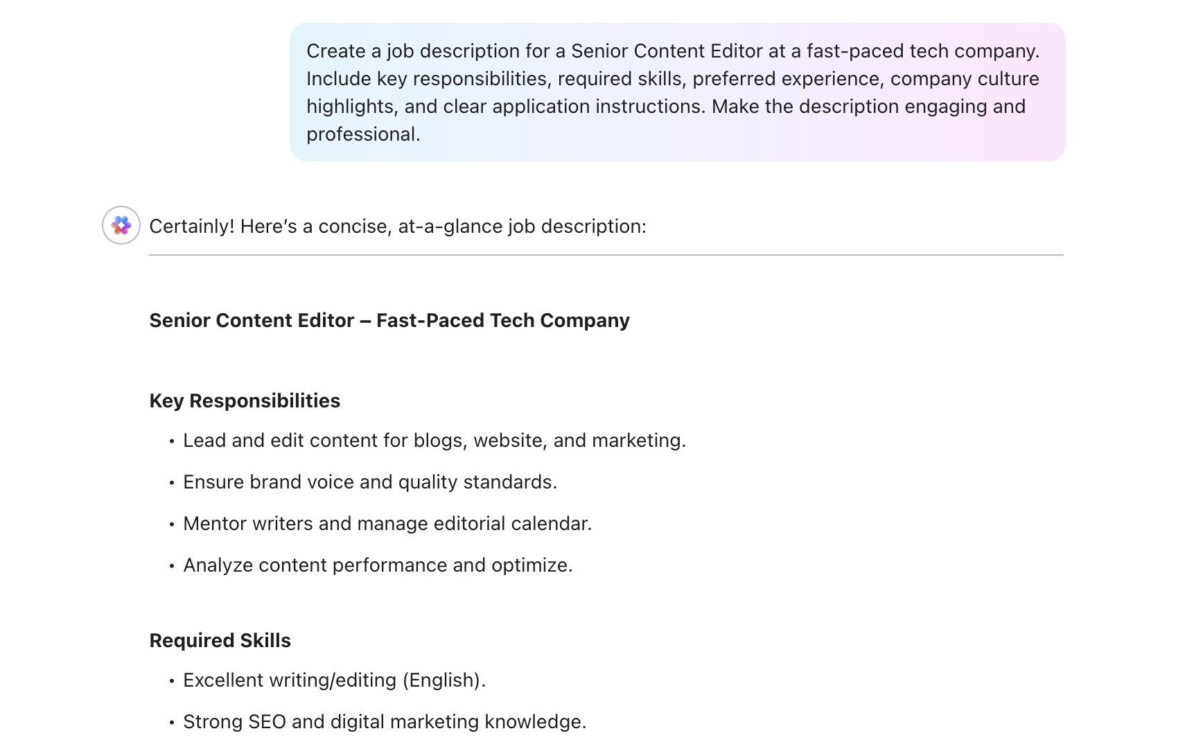Image resolution: width=1203 pixels, height=740 pixels.
Task: Select the 'Senior Content Editor – Fast-Paced Tech Company' title
Action: point(389,321)
